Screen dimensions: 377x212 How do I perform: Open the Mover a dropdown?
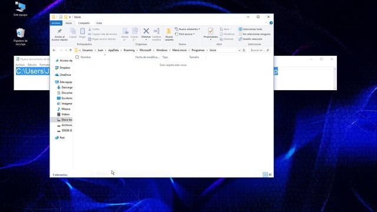click(125, 34)
